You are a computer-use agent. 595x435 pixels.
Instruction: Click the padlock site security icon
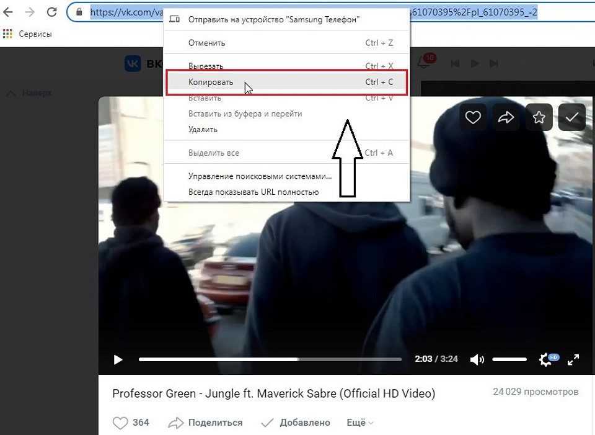click(x=79, y=12)
